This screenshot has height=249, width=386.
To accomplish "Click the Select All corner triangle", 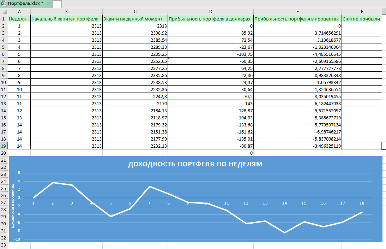I will pyautogui.click(x=4, y=12).
